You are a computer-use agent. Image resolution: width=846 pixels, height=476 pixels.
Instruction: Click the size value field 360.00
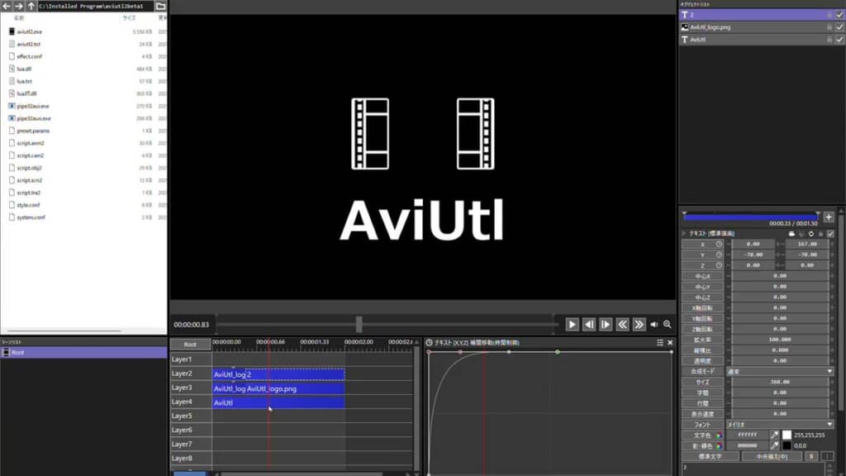click(x=780, y=382)
